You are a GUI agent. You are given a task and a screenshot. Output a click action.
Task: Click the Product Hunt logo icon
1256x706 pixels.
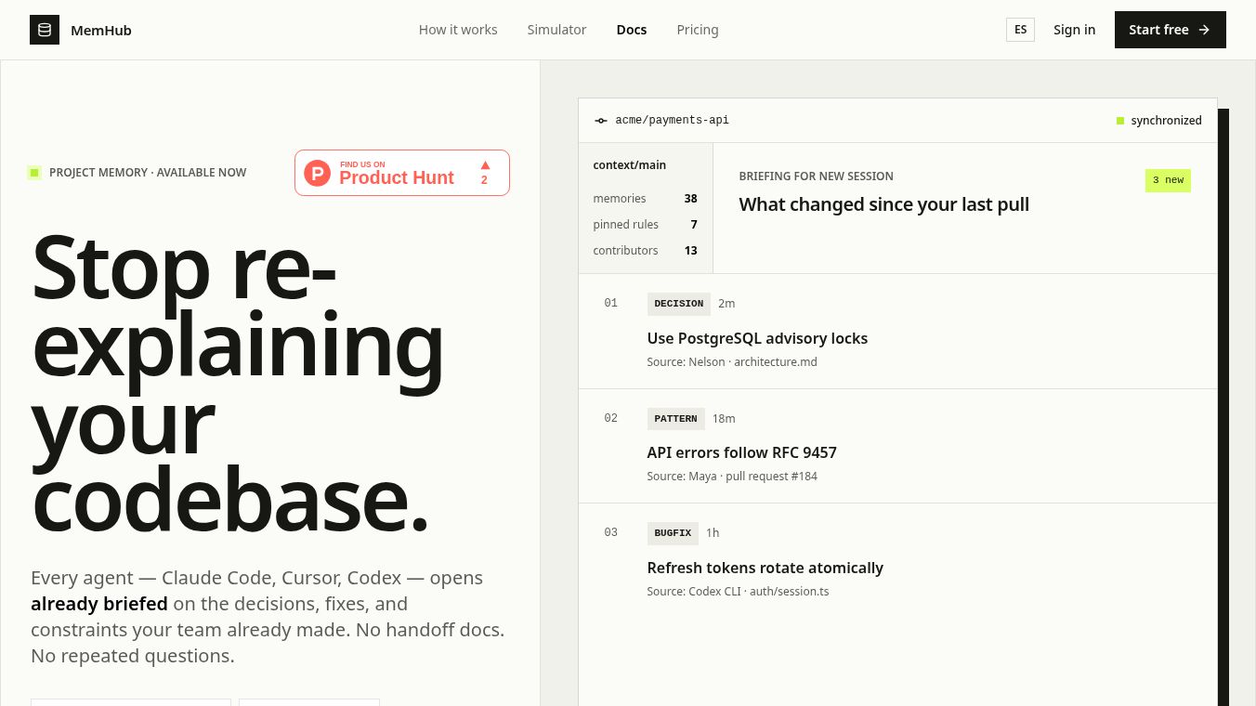coord(318,173)
